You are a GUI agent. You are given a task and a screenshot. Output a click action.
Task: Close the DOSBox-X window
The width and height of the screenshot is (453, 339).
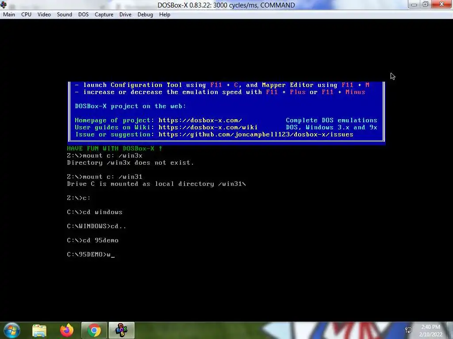point(442,4)
